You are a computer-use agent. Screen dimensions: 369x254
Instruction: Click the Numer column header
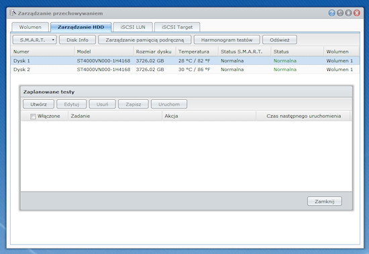point(42,52)
